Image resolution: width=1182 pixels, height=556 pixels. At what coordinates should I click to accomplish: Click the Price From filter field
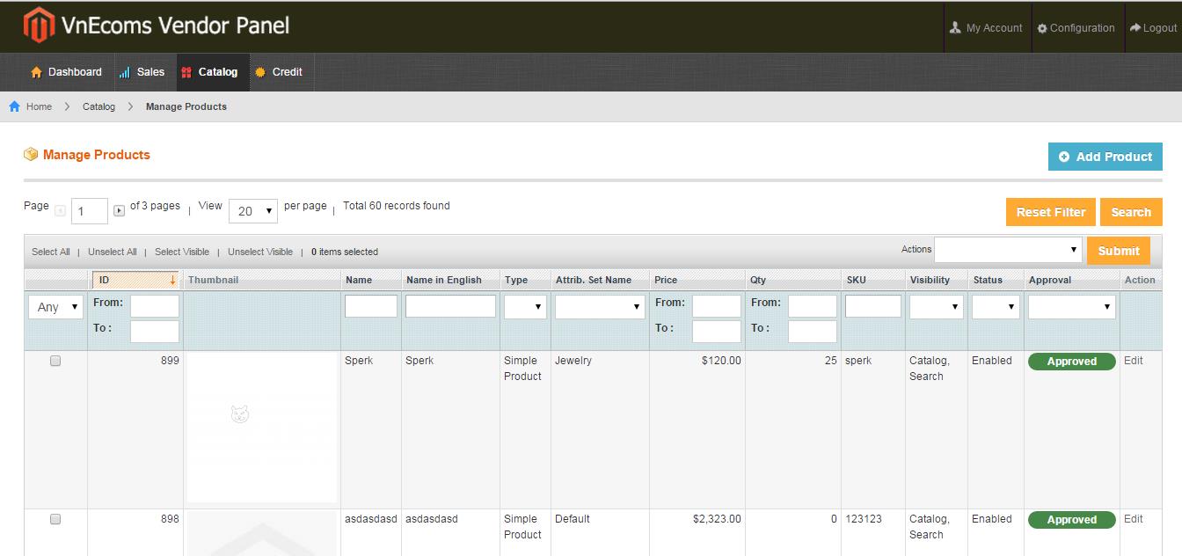717,306
